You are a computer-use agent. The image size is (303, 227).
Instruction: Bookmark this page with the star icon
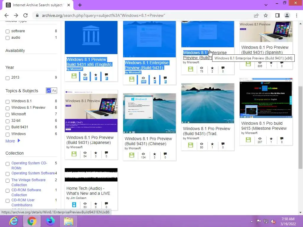[266, 15]
